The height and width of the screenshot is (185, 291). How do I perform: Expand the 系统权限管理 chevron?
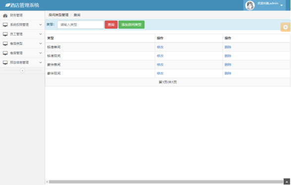pos(41,25)
